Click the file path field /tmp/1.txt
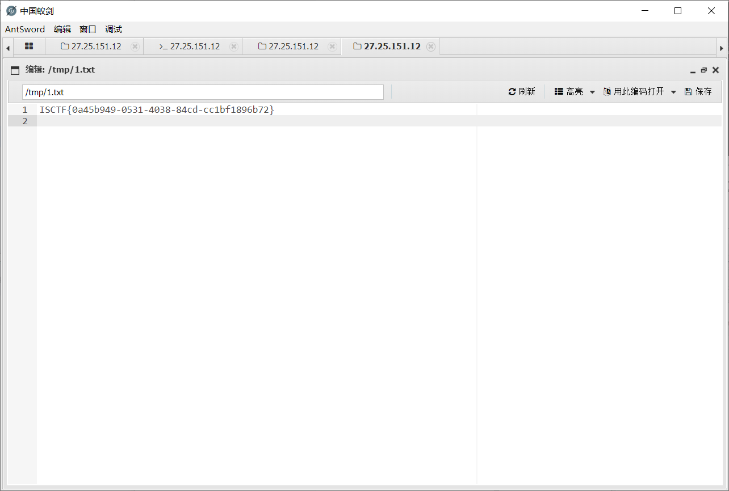This screenshot has width=729, height=491. (x=203, y=92)
